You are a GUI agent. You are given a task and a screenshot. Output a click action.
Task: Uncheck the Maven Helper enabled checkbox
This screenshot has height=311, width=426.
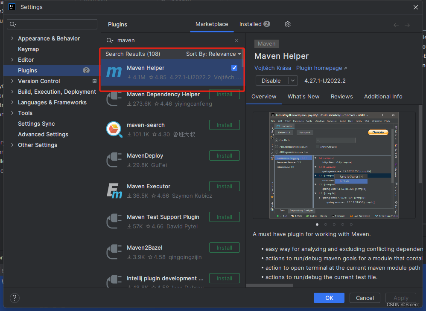(234, 68)
